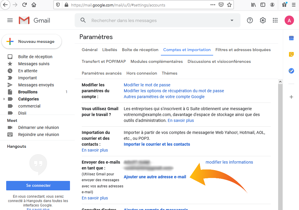Open Google Keep side panel icon
This screenshot has height=210, width=299.
point(291,55)
